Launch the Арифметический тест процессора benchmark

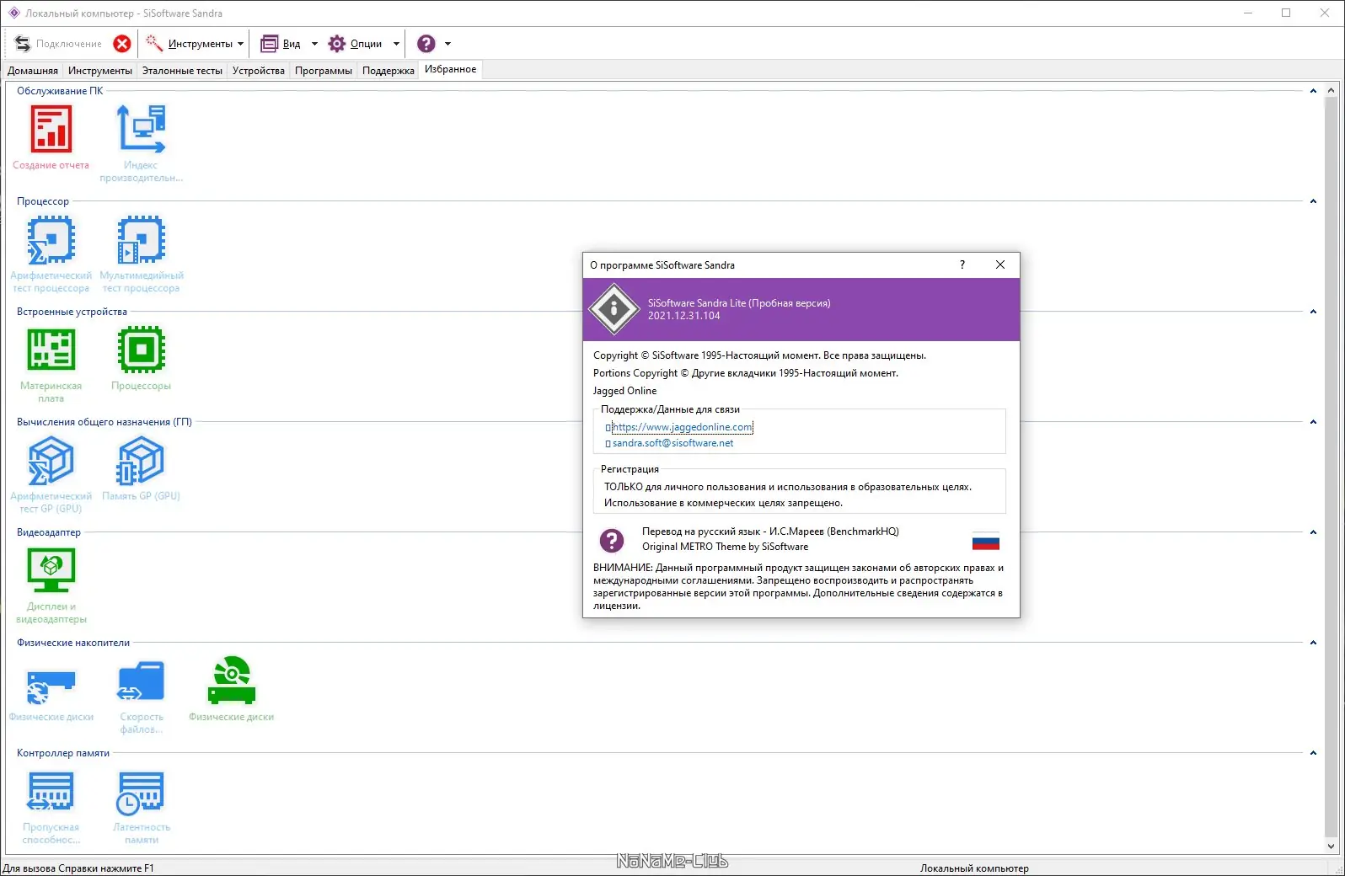(x=51, y=240)
